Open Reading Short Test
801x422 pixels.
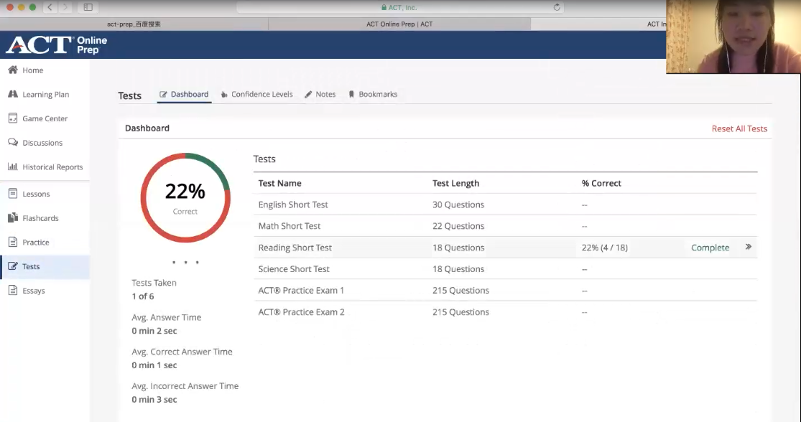pyautogui.click(x=295, y=248)
